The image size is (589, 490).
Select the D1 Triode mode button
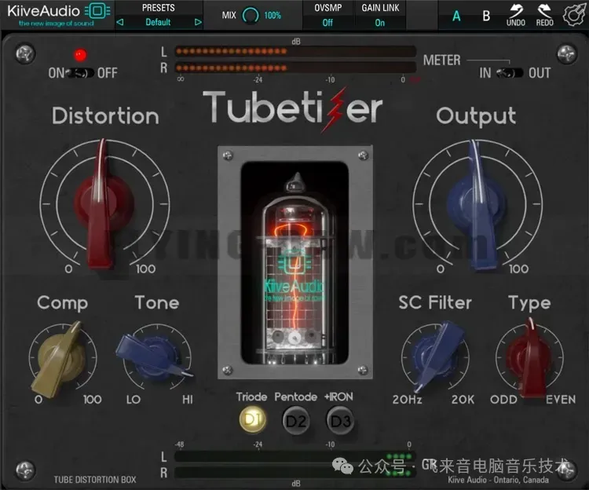pyautogui.click(x=252, y=420)
